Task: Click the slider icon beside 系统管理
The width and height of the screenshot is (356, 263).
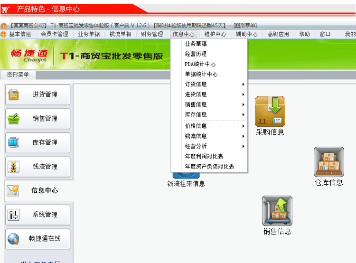Action: coord(13,215)
